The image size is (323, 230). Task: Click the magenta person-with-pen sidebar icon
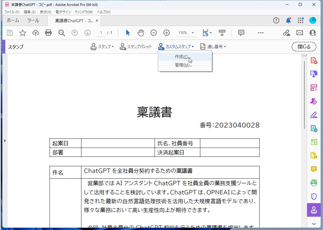click(314, 101)
